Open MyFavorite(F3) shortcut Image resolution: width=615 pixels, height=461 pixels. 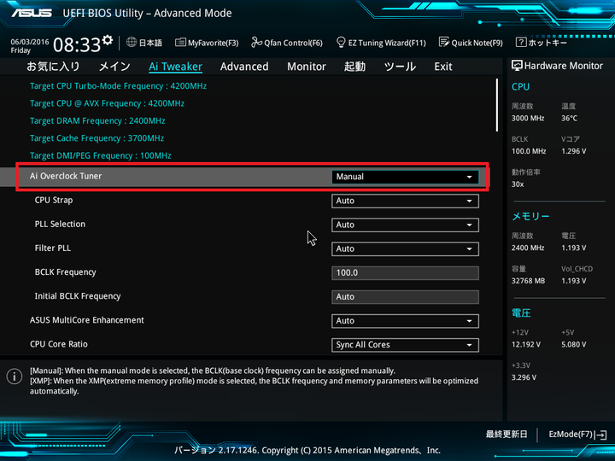pyautogui.click(x=207, y=43)
